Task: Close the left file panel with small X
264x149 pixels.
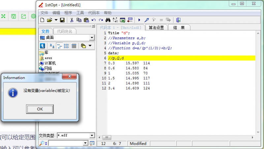Action: click(x=93, y=26)
